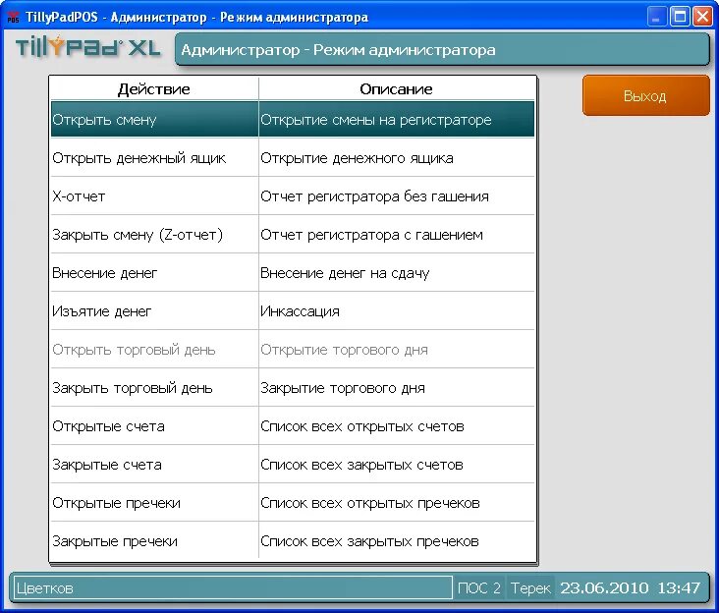Click Отчет регистратора с гашением cell

397,234
